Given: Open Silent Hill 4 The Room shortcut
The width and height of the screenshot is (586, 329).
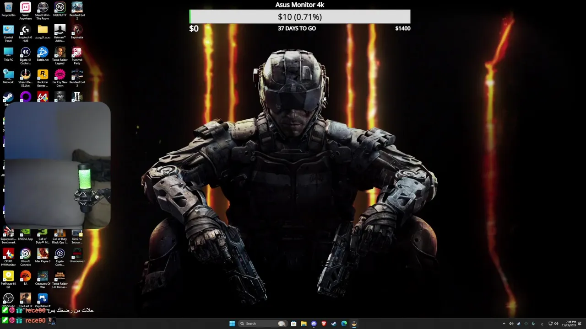Looking at the screenshot, I should click(43, 11).
